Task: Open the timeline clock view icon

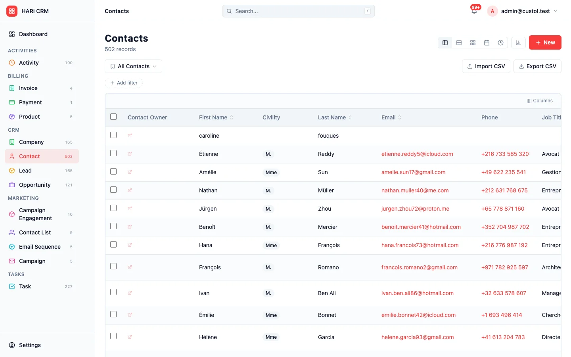Action: [x=500, y=42]
